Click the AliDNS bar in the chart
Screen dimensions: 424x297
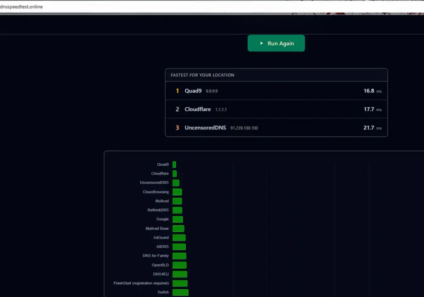coord(179,247)
